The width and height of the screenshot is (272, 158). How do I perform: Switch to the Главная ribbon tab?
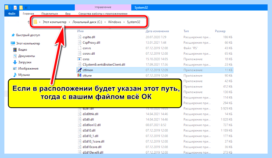coord(28,14)
